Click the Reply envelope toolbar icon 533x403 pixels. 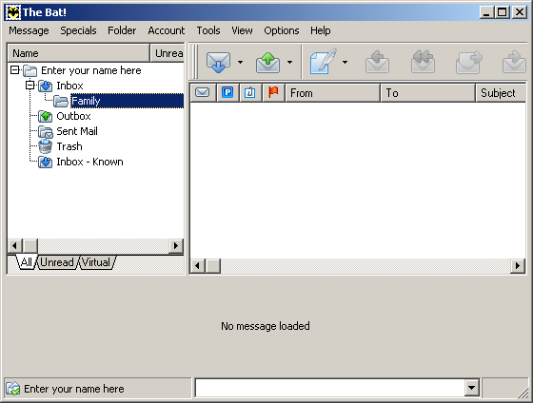coord(377,62)
